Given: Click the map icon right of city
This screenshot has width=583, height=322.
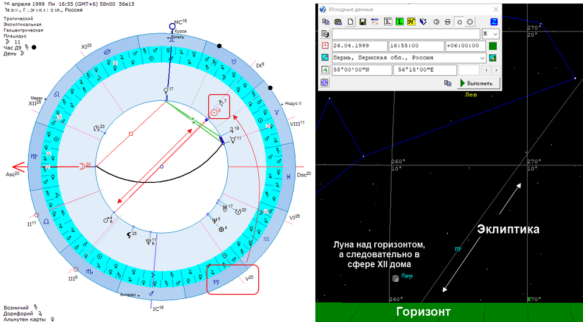Looking at the screenshot, I should point(493,58).
